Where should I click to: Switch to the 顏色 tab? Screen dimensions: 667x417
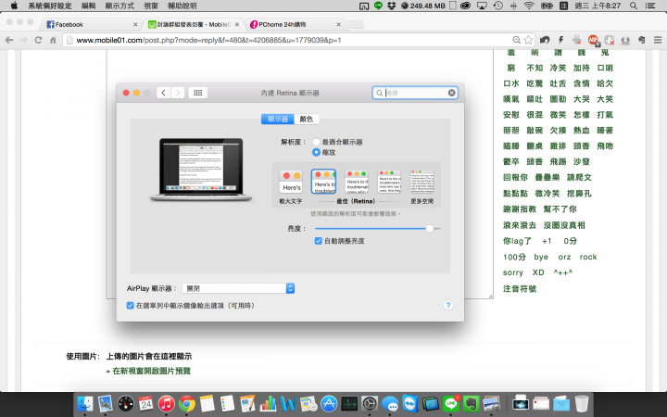[307, 119]
